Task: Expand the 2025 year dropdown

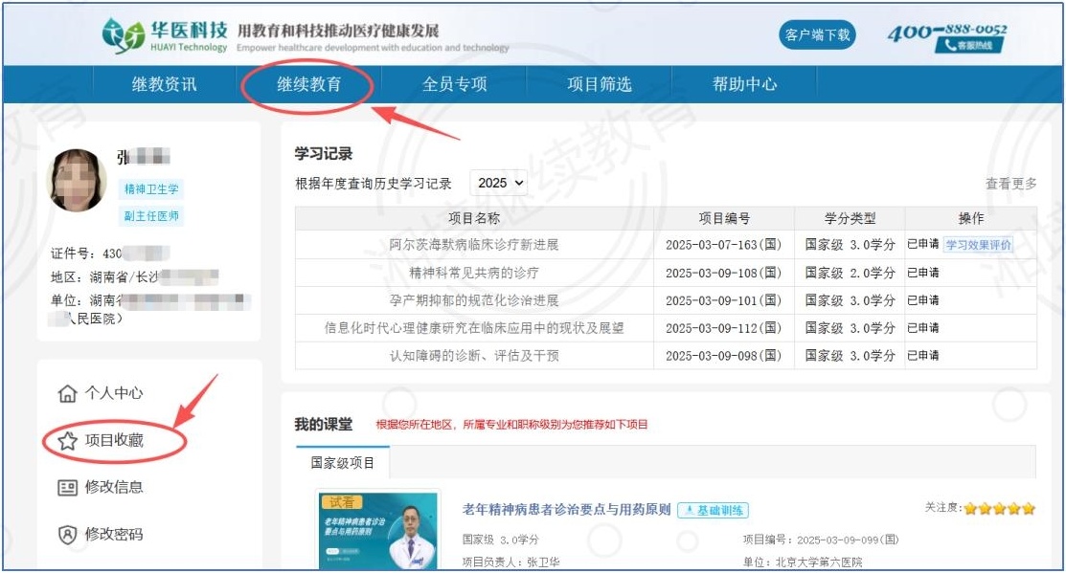Action: tap(501, 183)
